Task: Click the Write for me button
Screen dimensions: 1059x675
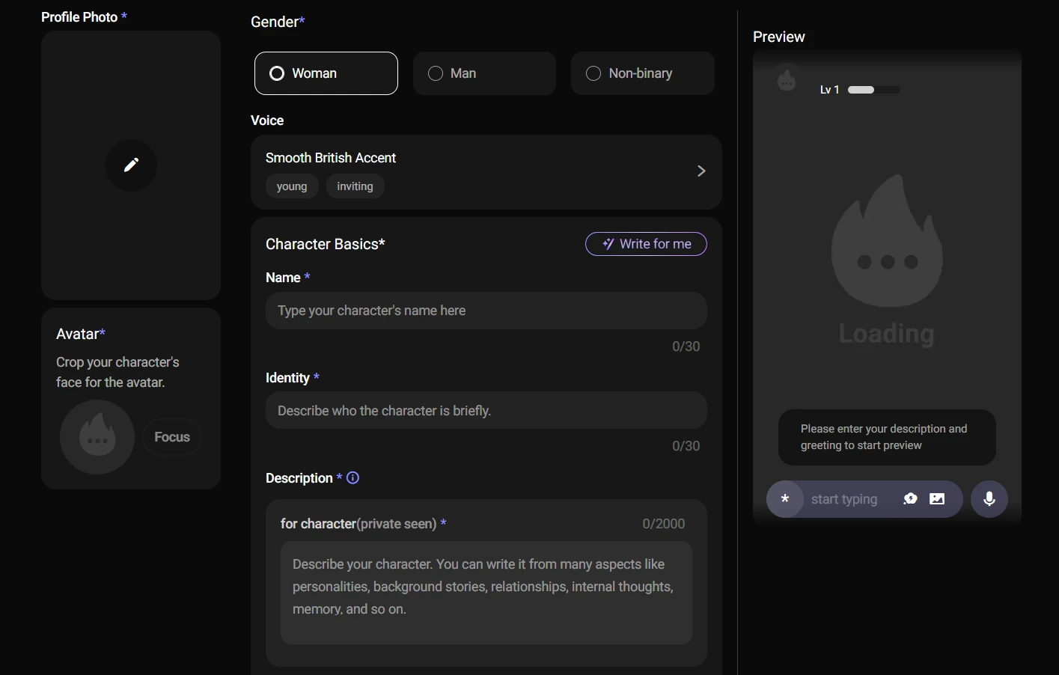Action: (646, 244)
